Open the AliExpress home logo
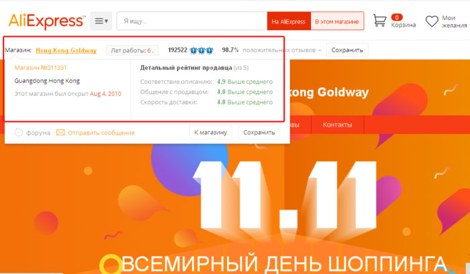The height and width of the screenshot is (274, 470). [47, 21]
